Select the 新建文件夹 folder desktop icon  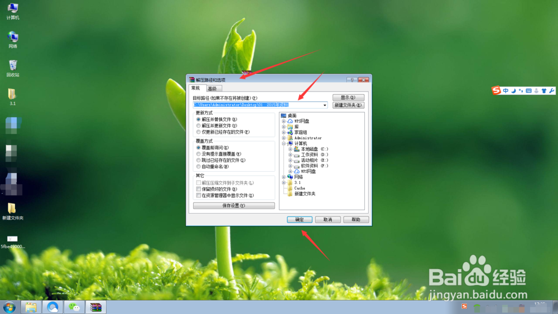[x=12, y=211]
